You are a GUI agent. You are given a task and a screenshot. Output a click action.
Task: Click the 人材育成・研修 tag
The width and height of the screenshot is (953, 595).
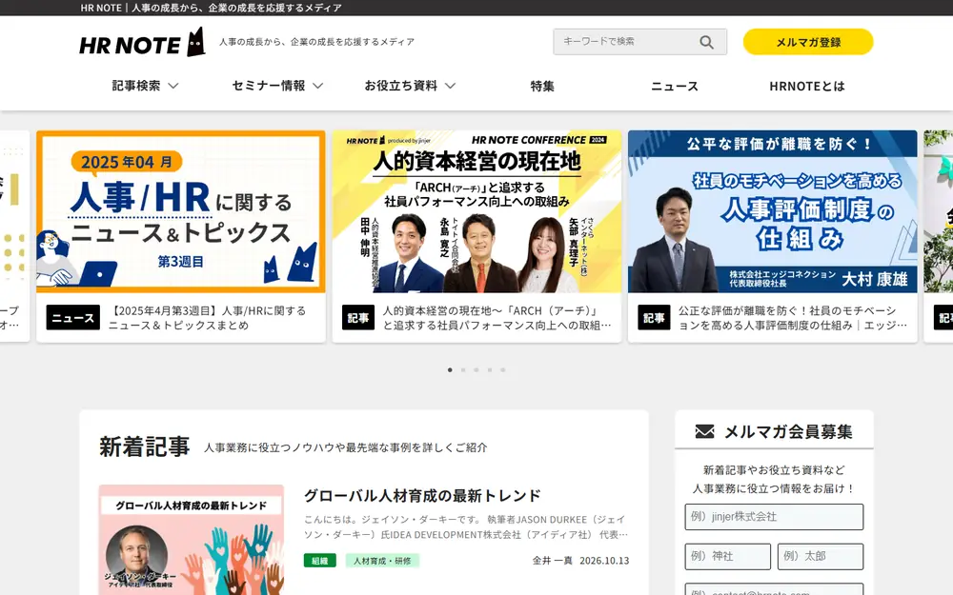click(x=382, y=561)
